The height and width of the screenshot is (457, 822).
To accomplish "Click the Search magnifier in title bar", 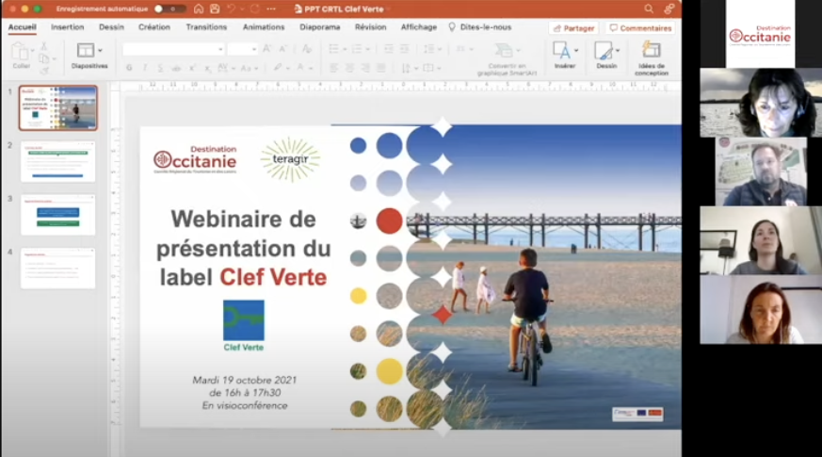I will click(649, 8).
